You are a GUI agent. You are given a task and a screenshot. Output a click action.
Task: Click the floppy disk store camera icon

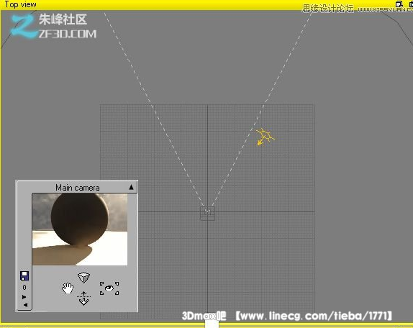tap(24, 275)
